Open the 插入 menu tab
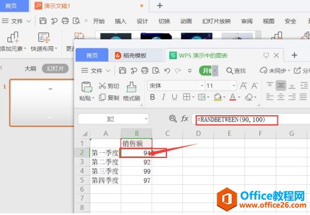Screen dimensions: 310x215 point(121,21)
